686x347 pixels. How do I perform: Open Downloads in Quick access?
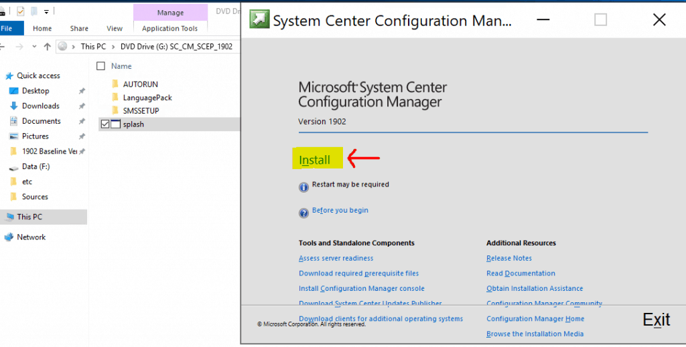(41, 106)
